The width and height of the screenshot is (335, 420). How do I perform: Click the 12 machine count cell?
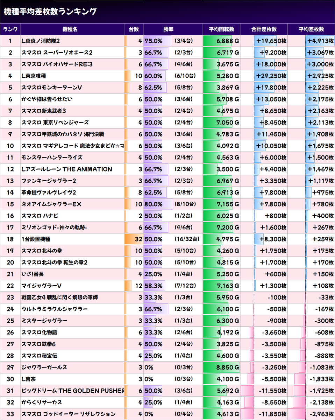coord(134,286)
